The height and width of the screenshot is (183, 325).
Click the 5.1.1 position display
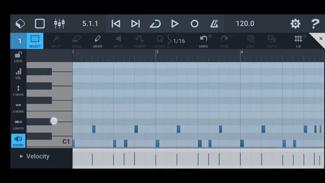tap(90, 24)
